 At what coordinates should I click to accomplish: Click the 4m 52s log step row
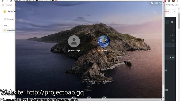click(x=170, y=35)
